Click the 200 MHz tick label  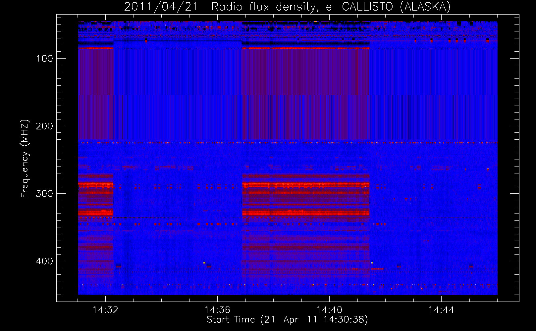tap(44, 126)
